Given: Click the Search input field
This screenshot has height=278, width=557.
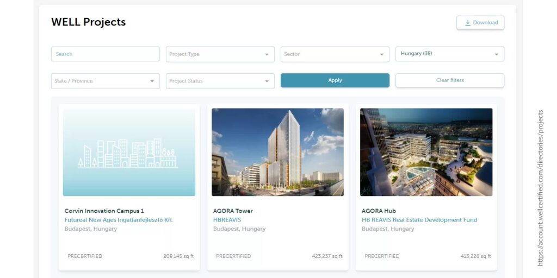Looking at the screenshot, I should click(105, 54).
